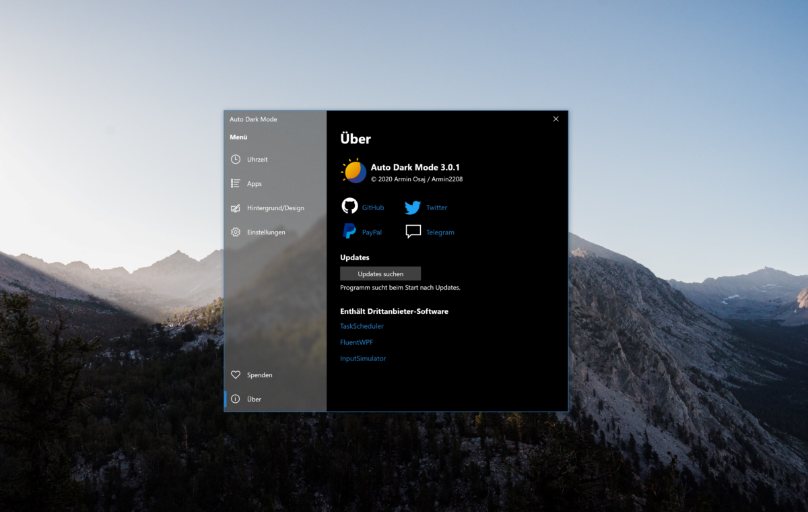
Task: Select Spenden in the sidebar menu
Action: (x=260, y=375)
